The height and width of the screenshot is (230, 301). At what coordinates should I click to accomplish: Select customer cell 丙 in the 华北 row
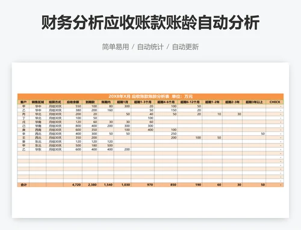pos(23,114)
